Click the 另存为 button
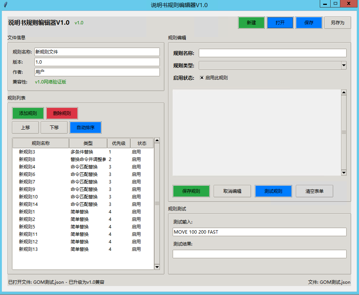The image size is (359, 295). (337, 23)
